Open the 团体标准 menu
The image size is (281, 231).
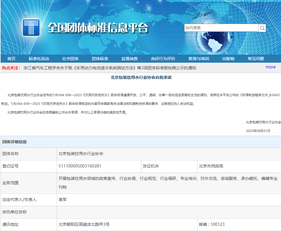tap(100, 59)
